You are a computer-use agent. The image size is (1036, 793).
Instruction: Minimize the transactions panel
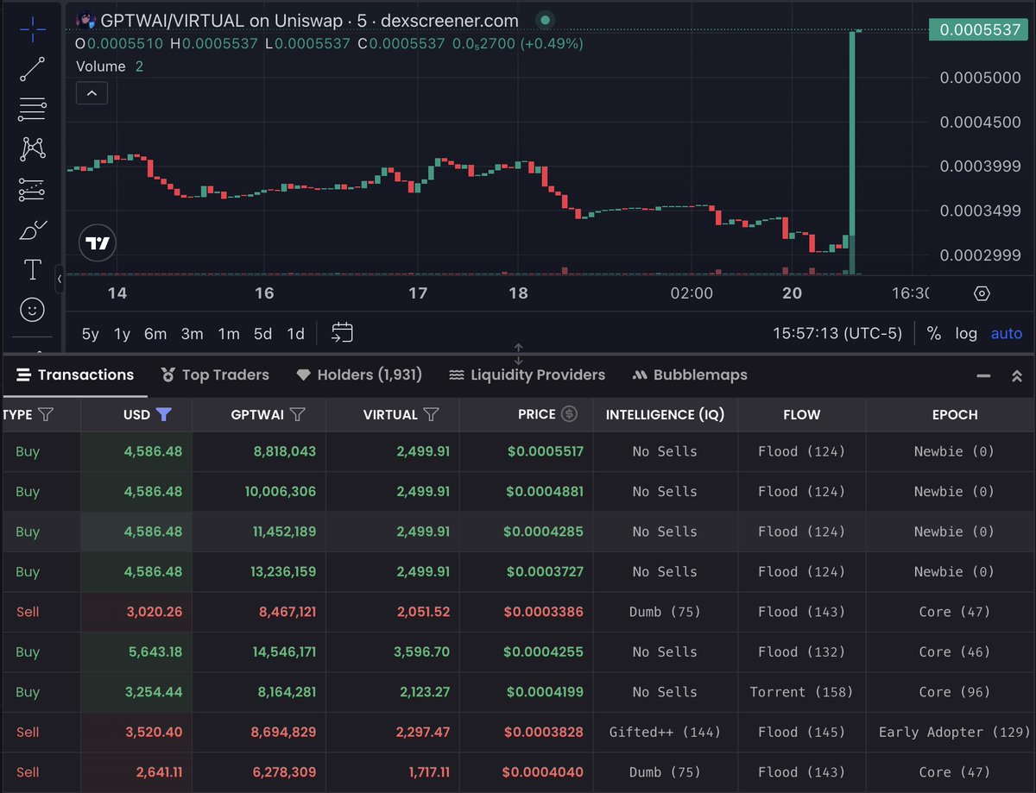pos(983,376)
